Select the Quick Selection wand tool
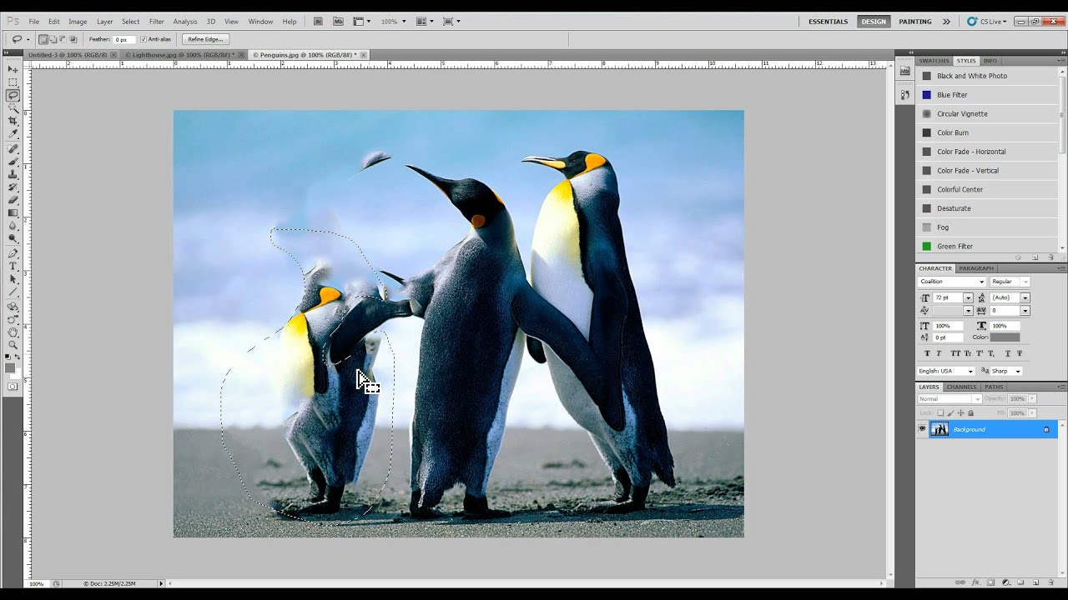1068x600 pixels. 13,107
